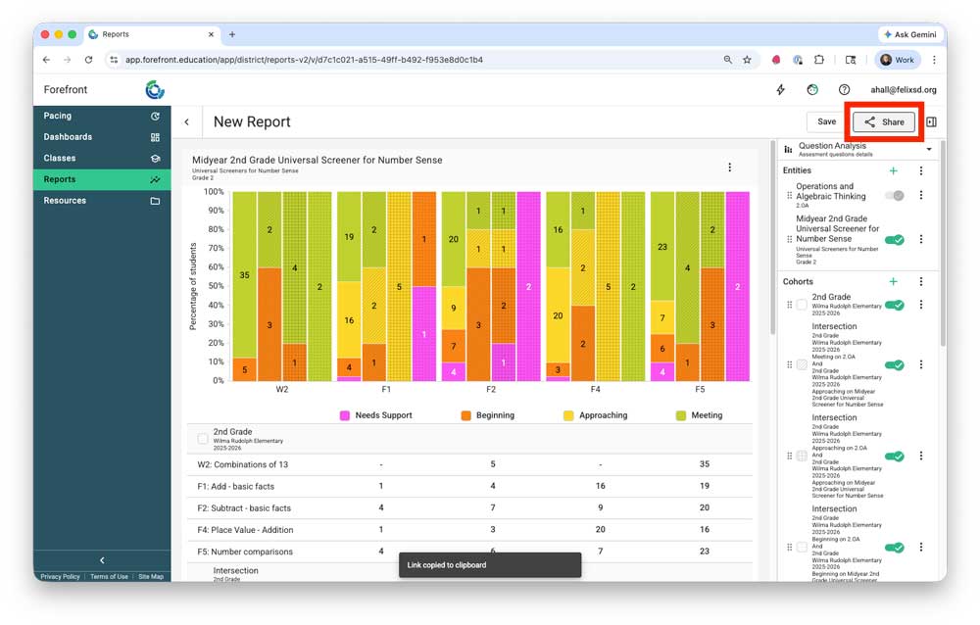Open Classes in the sidebar

60,158
